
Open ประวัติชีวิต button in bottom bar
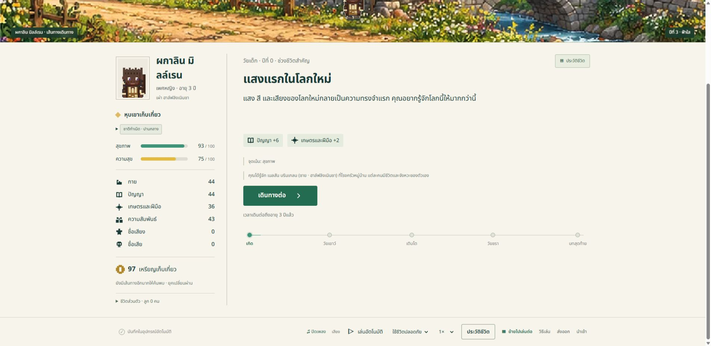pos(478,331)
